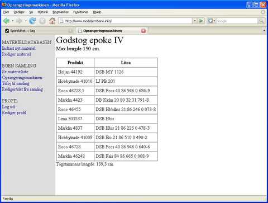Click the activity throbber icon beside the menu bar
The width and height of the screenshot is (268, 203).
pyautogui.click(x=263, y=12)
